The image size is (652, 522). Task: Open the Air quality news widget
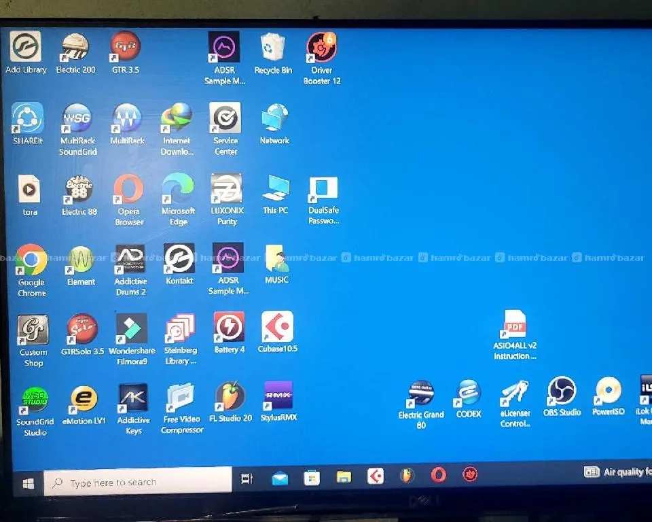click(618, 472)
